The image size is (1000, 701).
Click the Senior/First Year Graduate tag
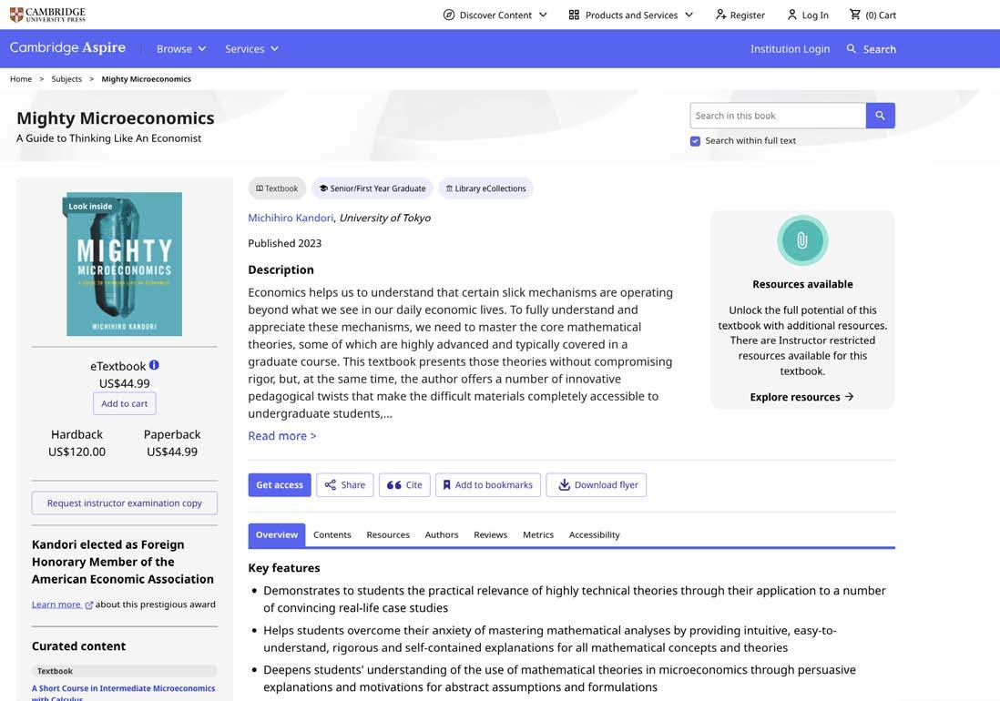pos(372,188)
